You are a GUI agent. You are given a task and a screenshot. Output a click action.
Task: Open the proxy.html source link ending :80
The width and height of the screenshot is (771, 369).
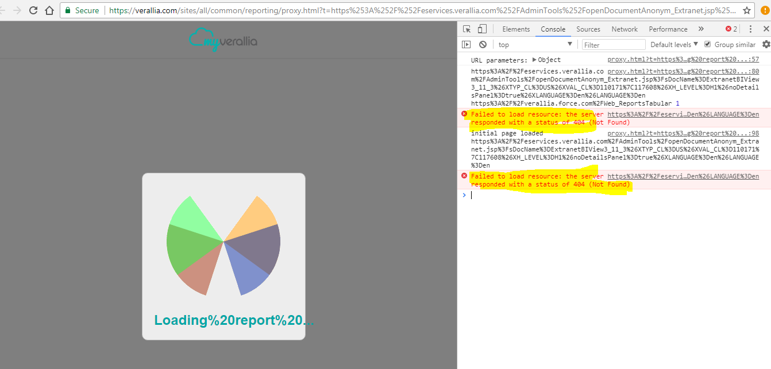click(683, 72)
